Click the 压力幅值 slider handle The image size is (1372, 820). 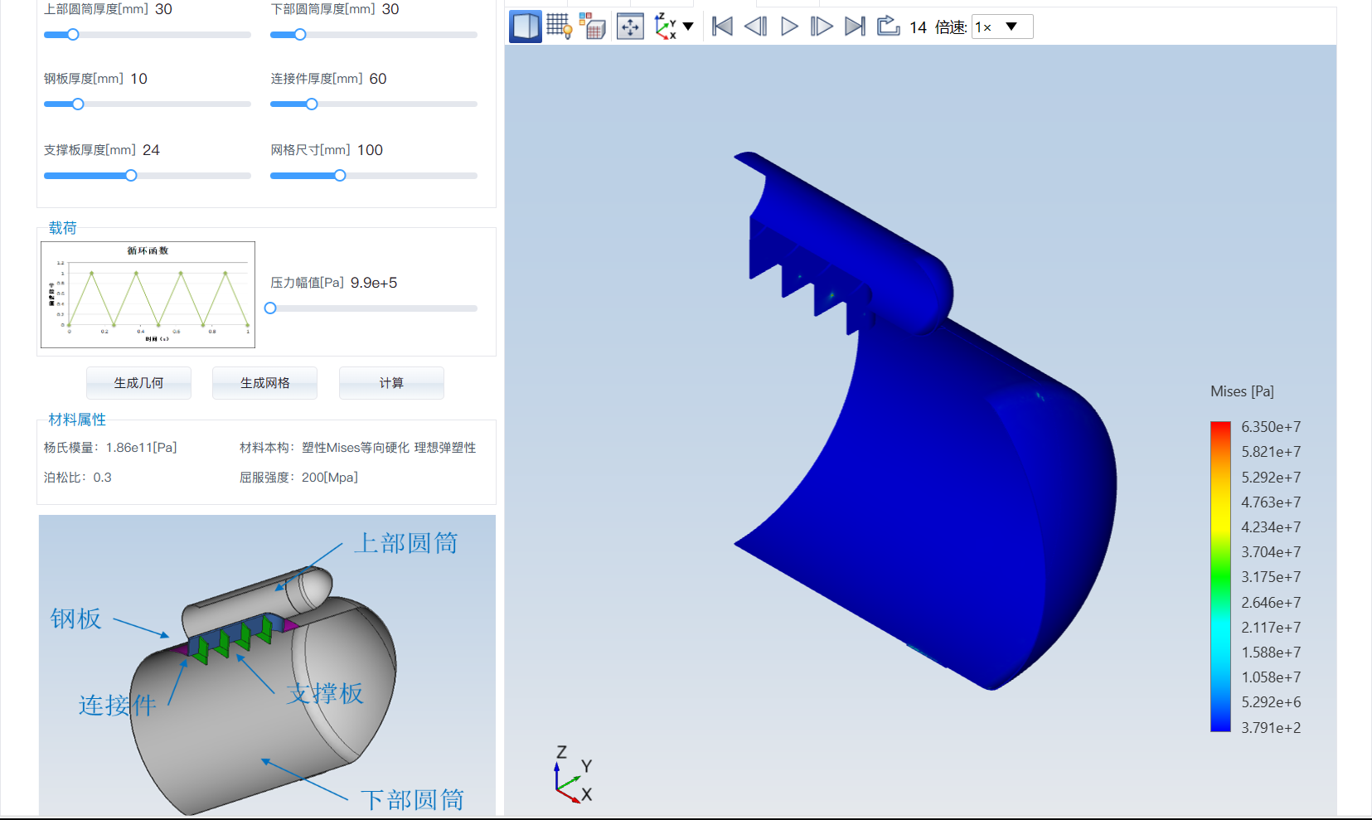[270, 308]
